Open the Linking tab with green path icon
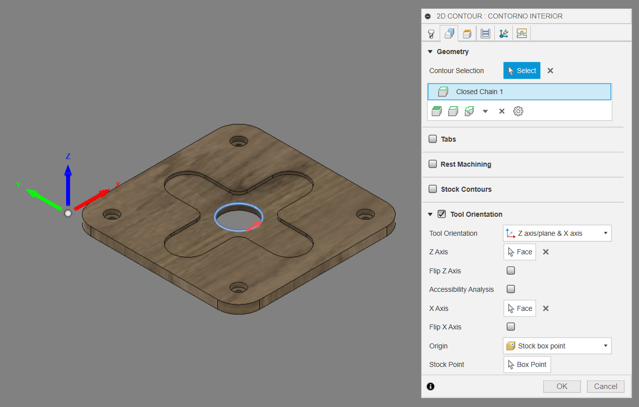The height and width of the screenshot is (407, 639). (522, 34)
